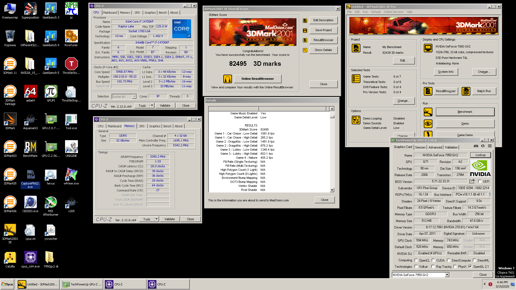Toggle the PhysX checkbox in GPU-Z
516x290 pixels.
point(455,266)
